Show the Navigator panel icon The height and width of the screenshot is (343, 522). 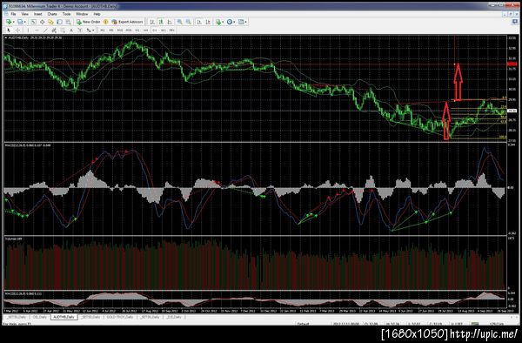tap(51, 22)
